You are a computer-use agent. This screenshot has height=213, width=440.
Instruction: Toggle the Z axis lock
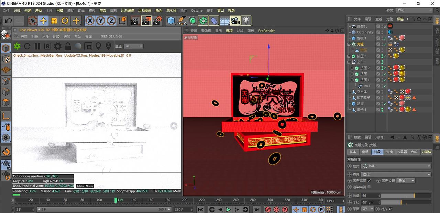111,21
